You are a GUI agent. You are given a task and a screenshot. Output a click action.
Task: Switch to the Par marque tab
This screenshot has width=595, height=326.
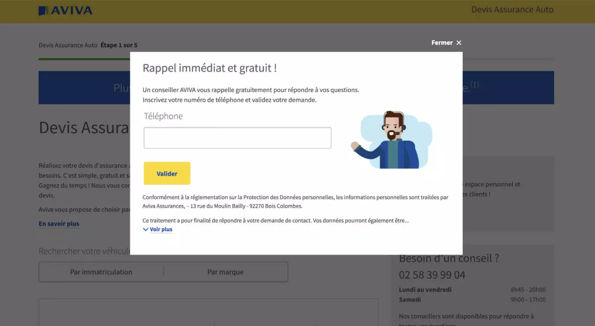[225, 272]
